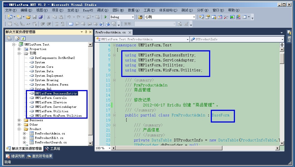Image resolution: width=295 pixels, height=167 pixels.
Task: Refresh the Solution Explorer tree
Action: click(x=23, y=39)
